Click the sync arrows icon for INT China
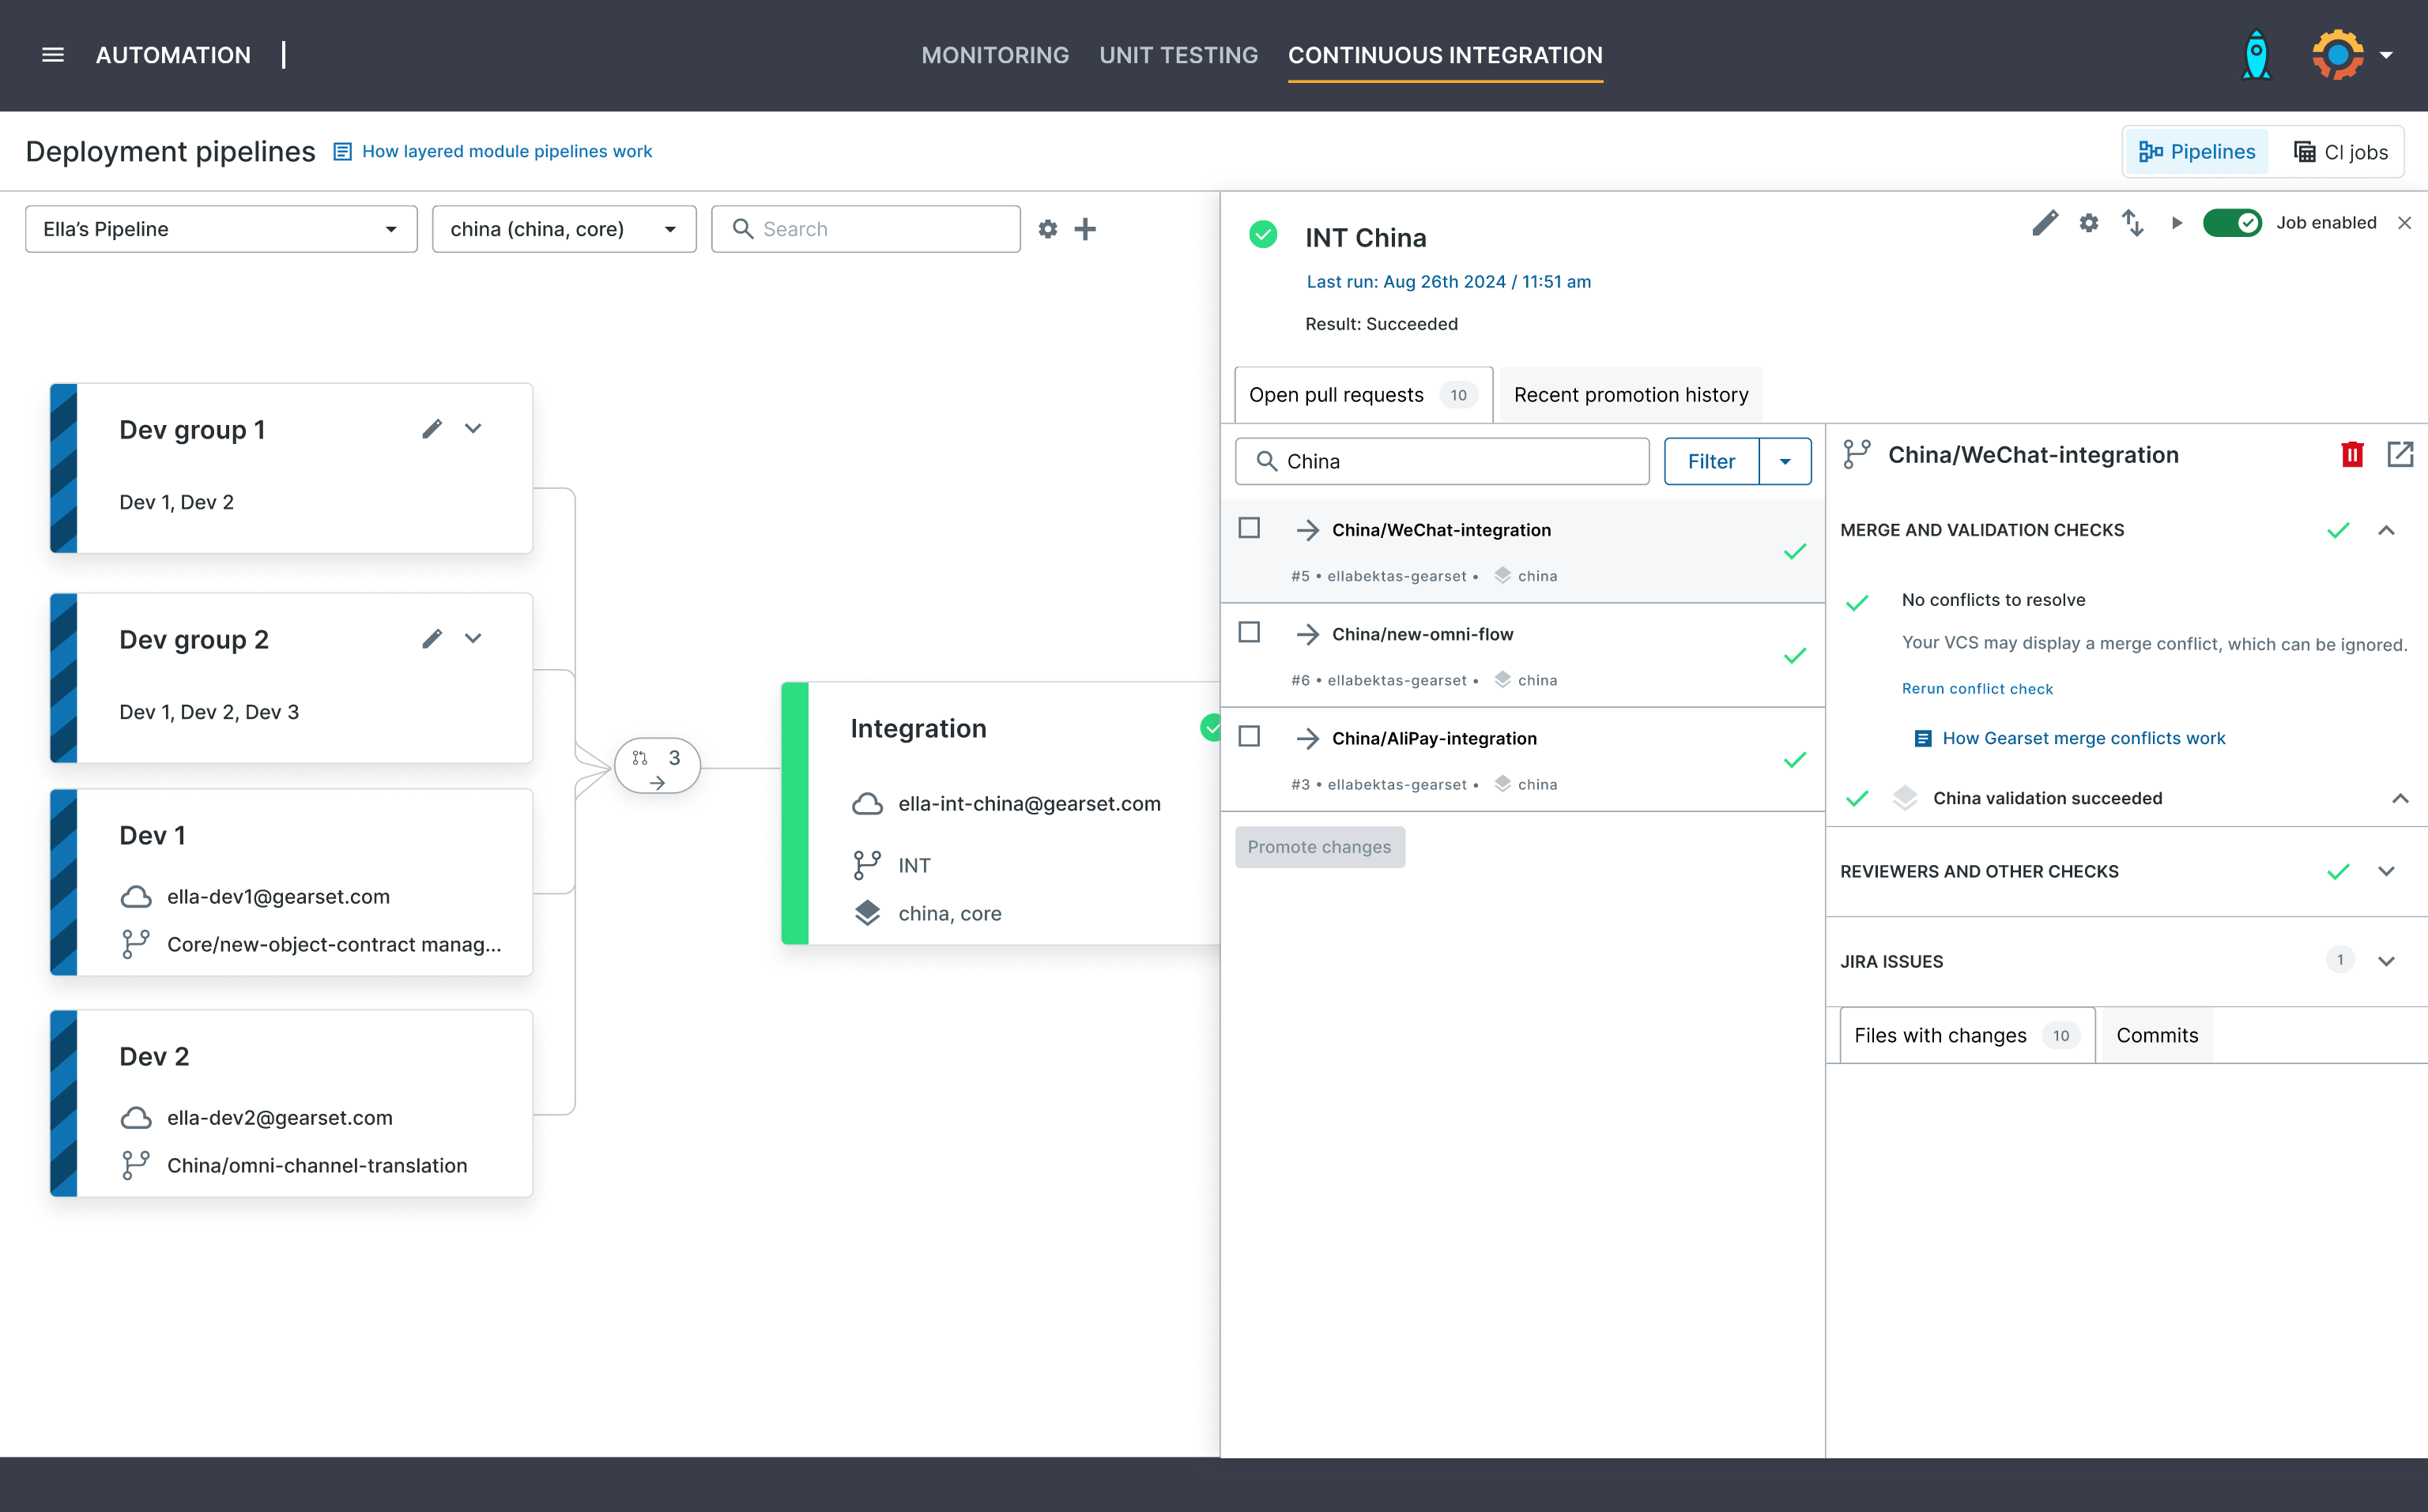 point(2132,223)
